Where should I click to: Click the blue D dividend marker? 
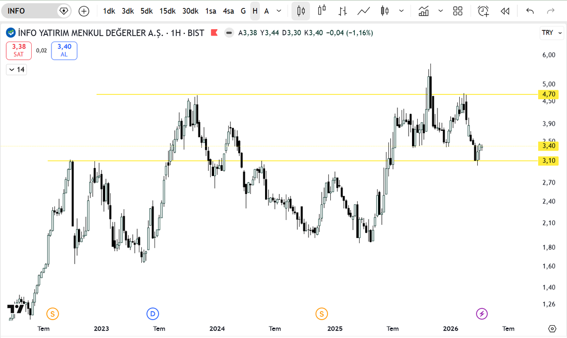click(152, 313)
